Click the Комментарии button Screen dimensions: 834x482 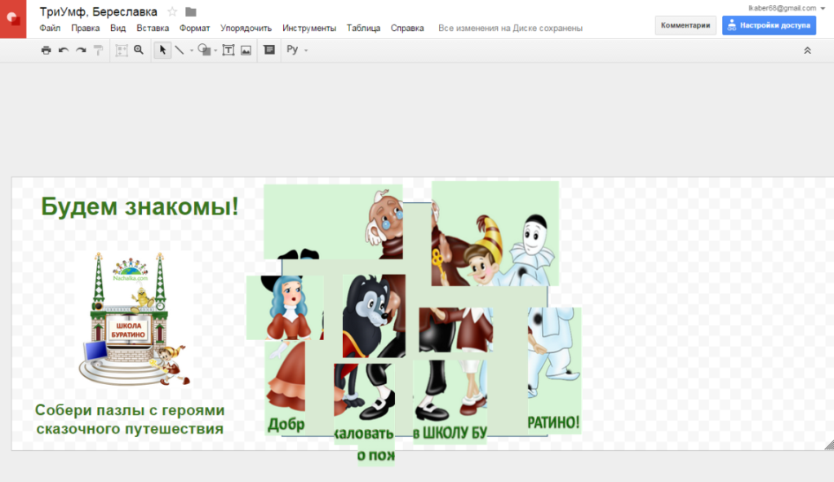[685, 25]
